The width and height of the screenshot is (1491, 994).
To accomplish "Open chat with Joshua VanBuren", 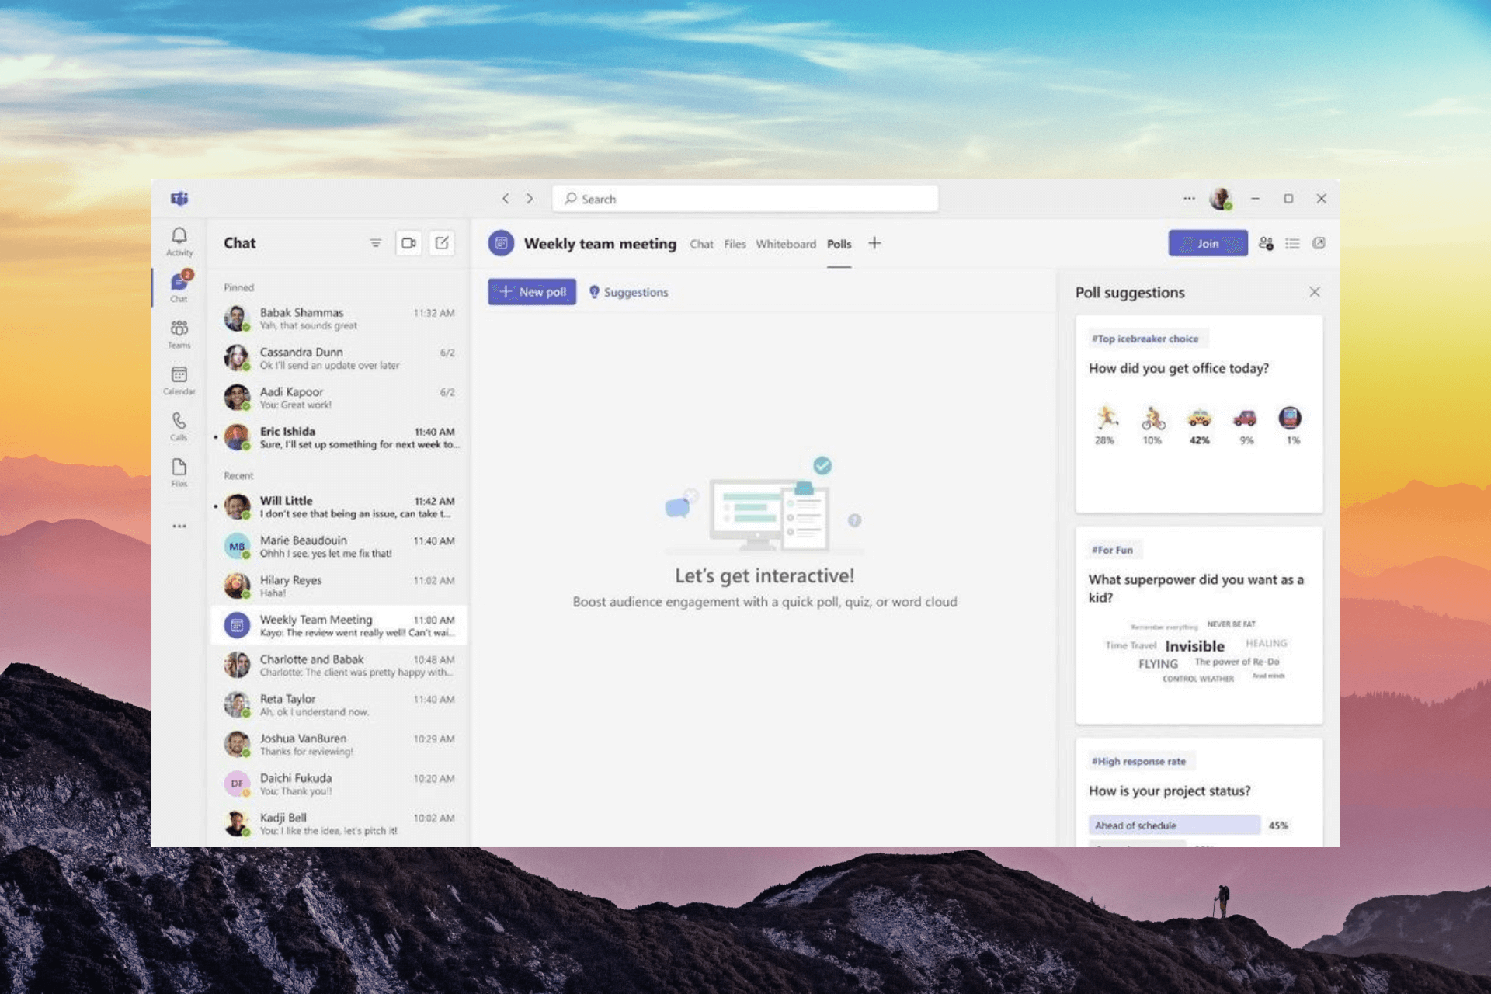I will click(339, 744).
